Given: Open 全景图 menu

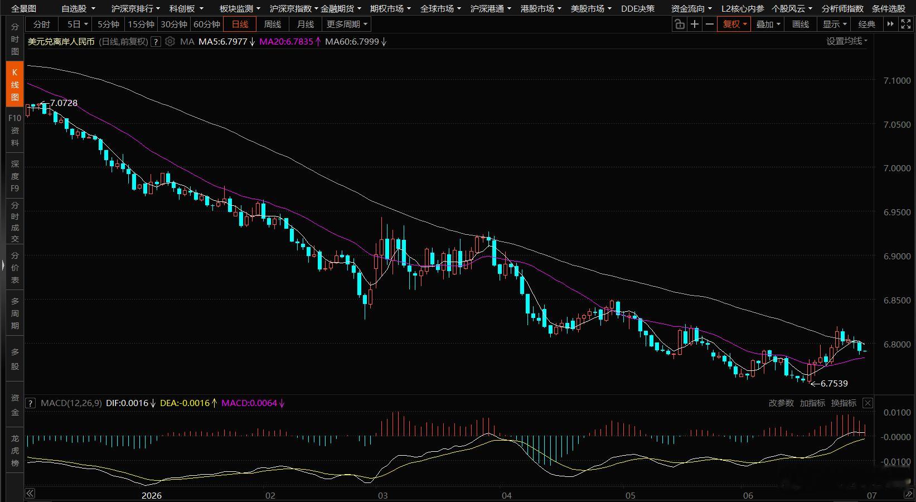Looking at the screenshot, I should [x=24, y=8].
